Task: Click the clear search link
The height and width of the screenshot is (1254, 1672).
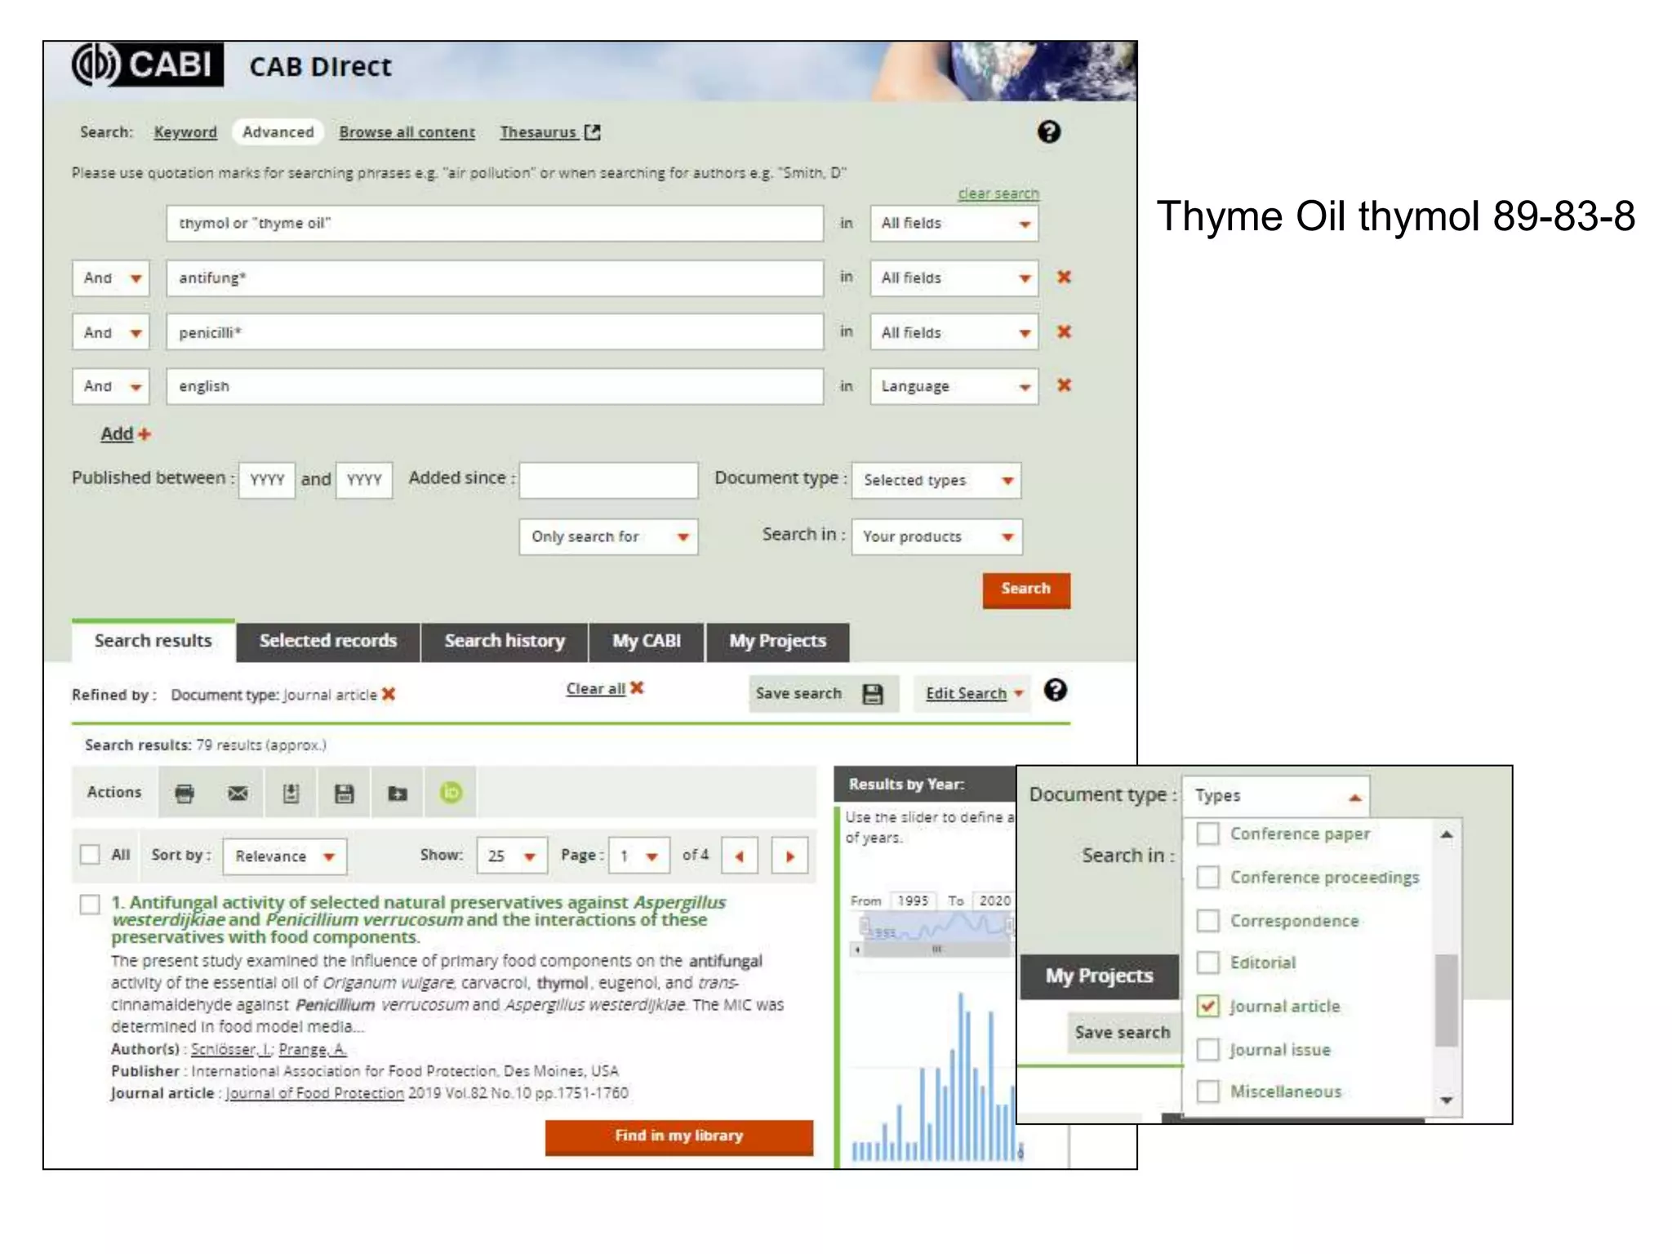Action: (x=998, y=193)
